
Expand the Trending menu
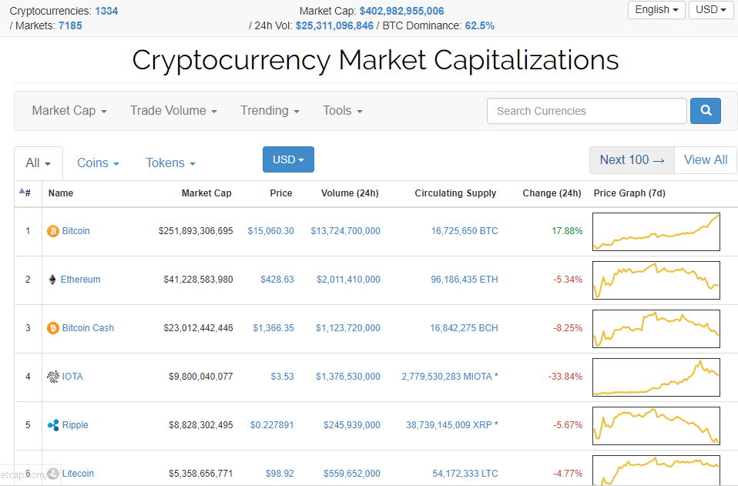click(x=270, y=111)
